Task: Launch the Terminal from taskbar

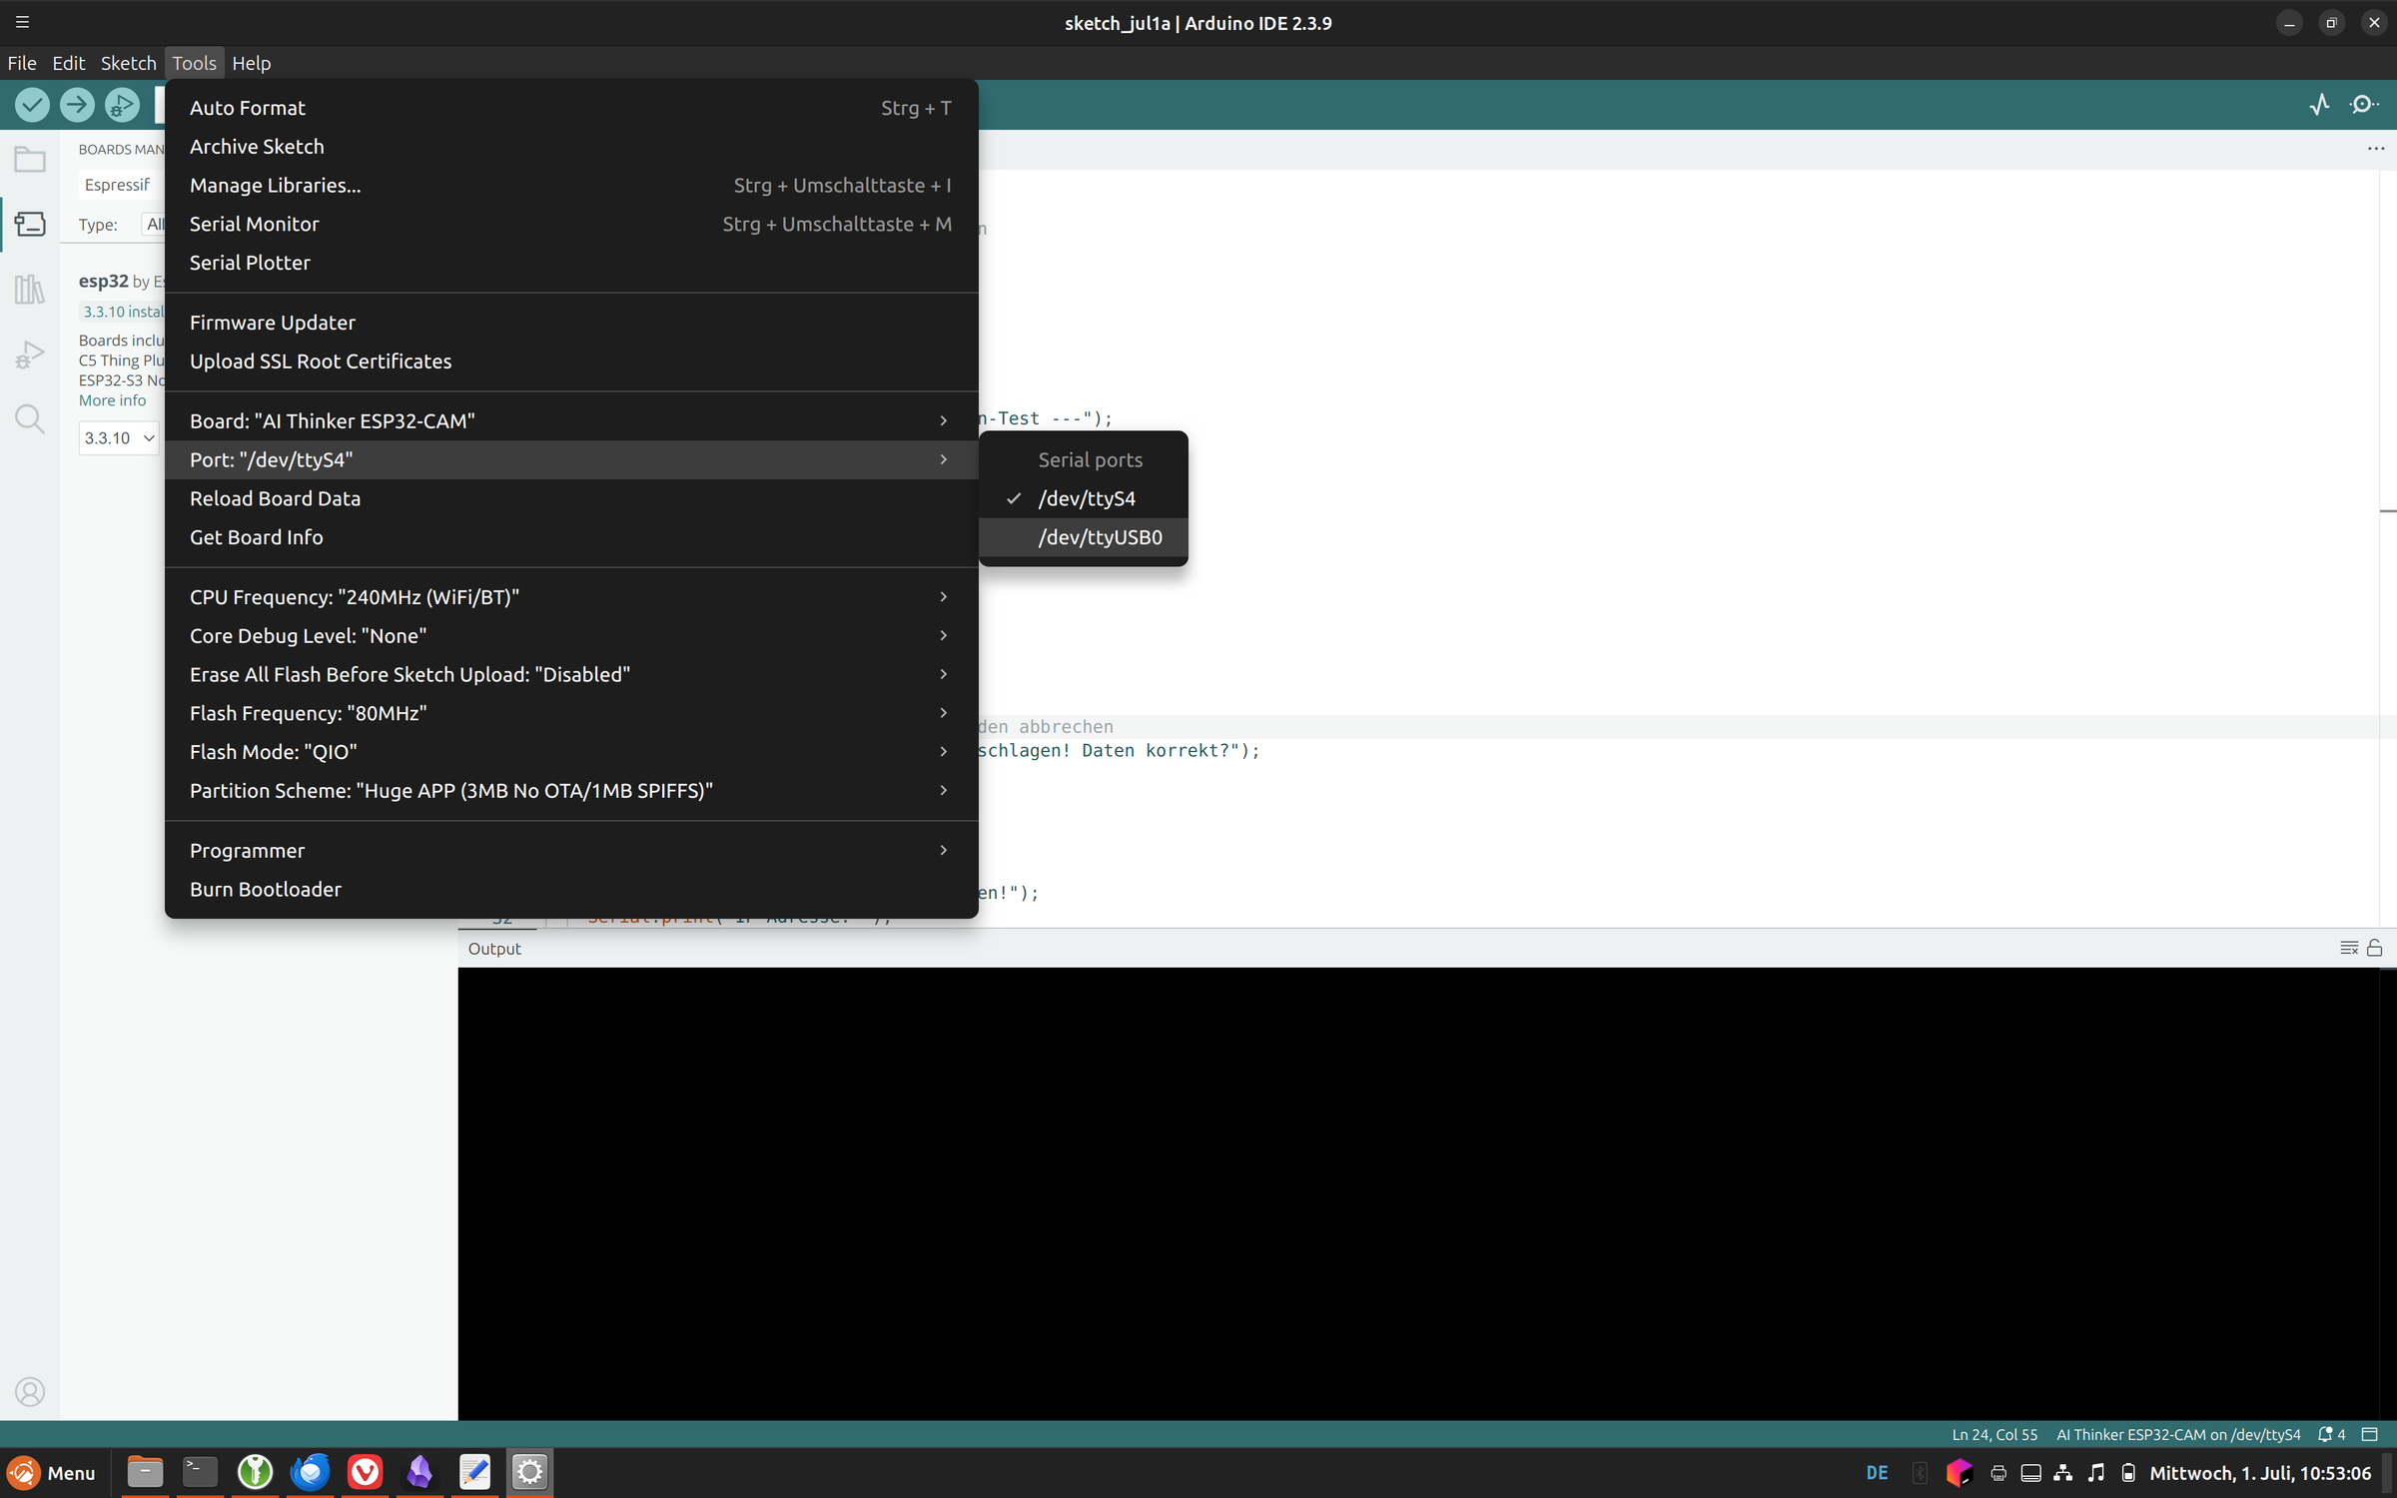Action: pyautogui.click(x=200, y=1472)
